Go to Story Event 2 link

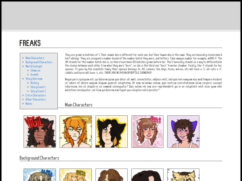coord(38,91)
